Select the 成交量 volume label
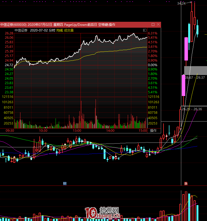 click(x=69, y=30)
